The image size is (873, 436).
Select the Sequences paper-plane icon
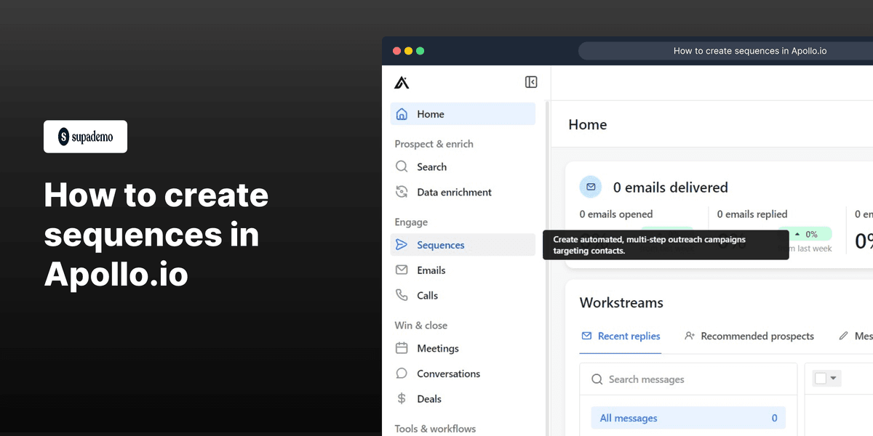402,245
